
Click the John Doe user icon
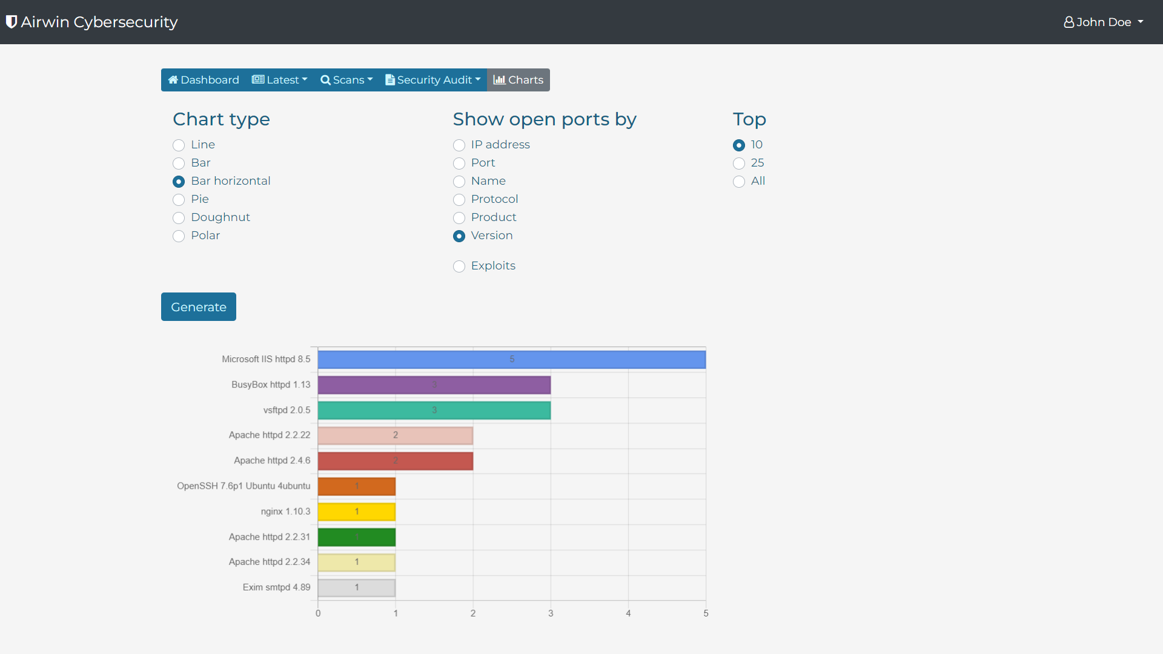point(1069,22)
